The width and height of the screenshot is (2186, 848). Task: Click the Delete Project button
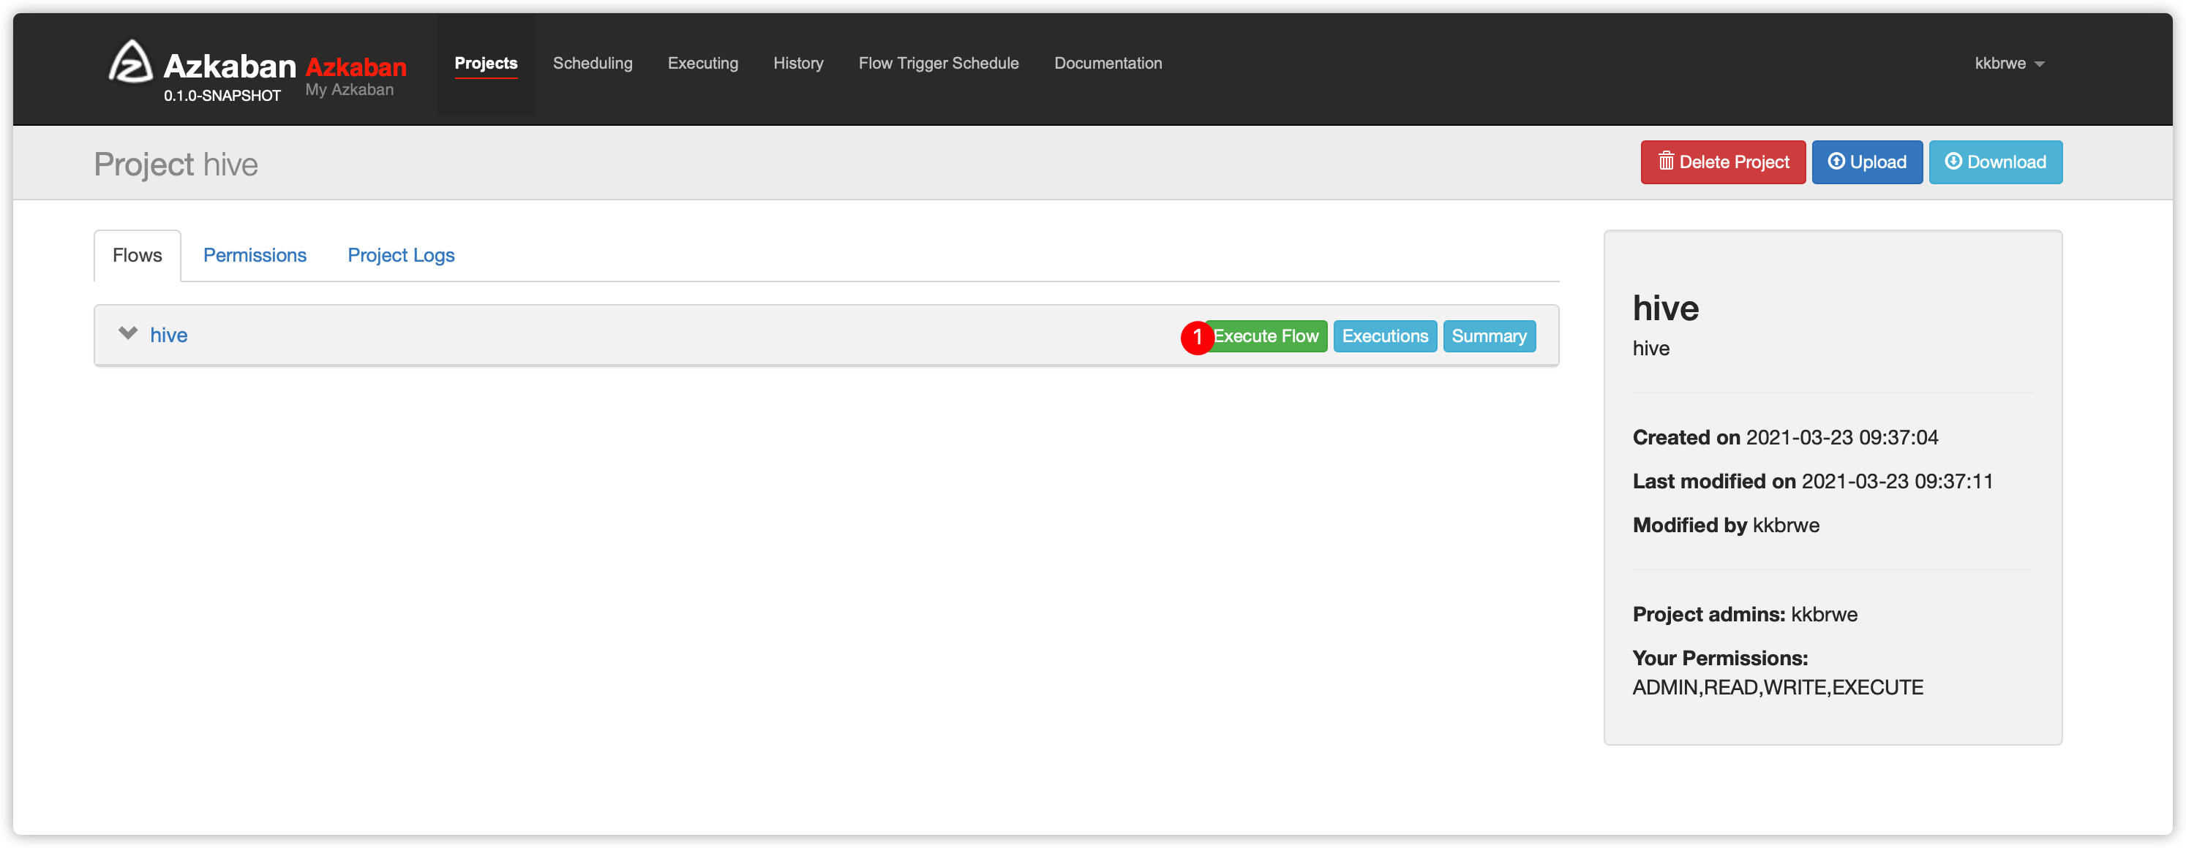[x=1722, y=162]
